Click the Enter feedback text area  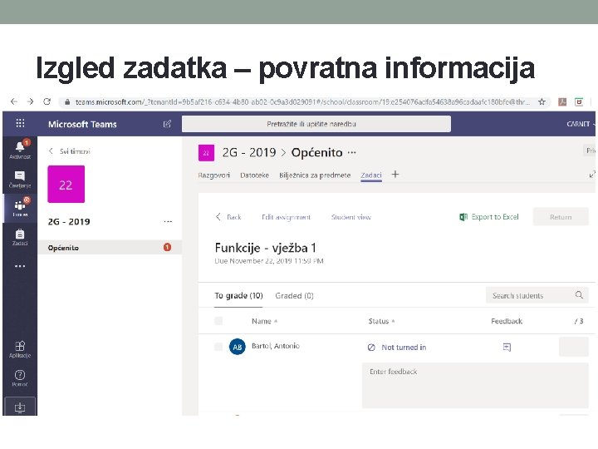click(475, 385)
